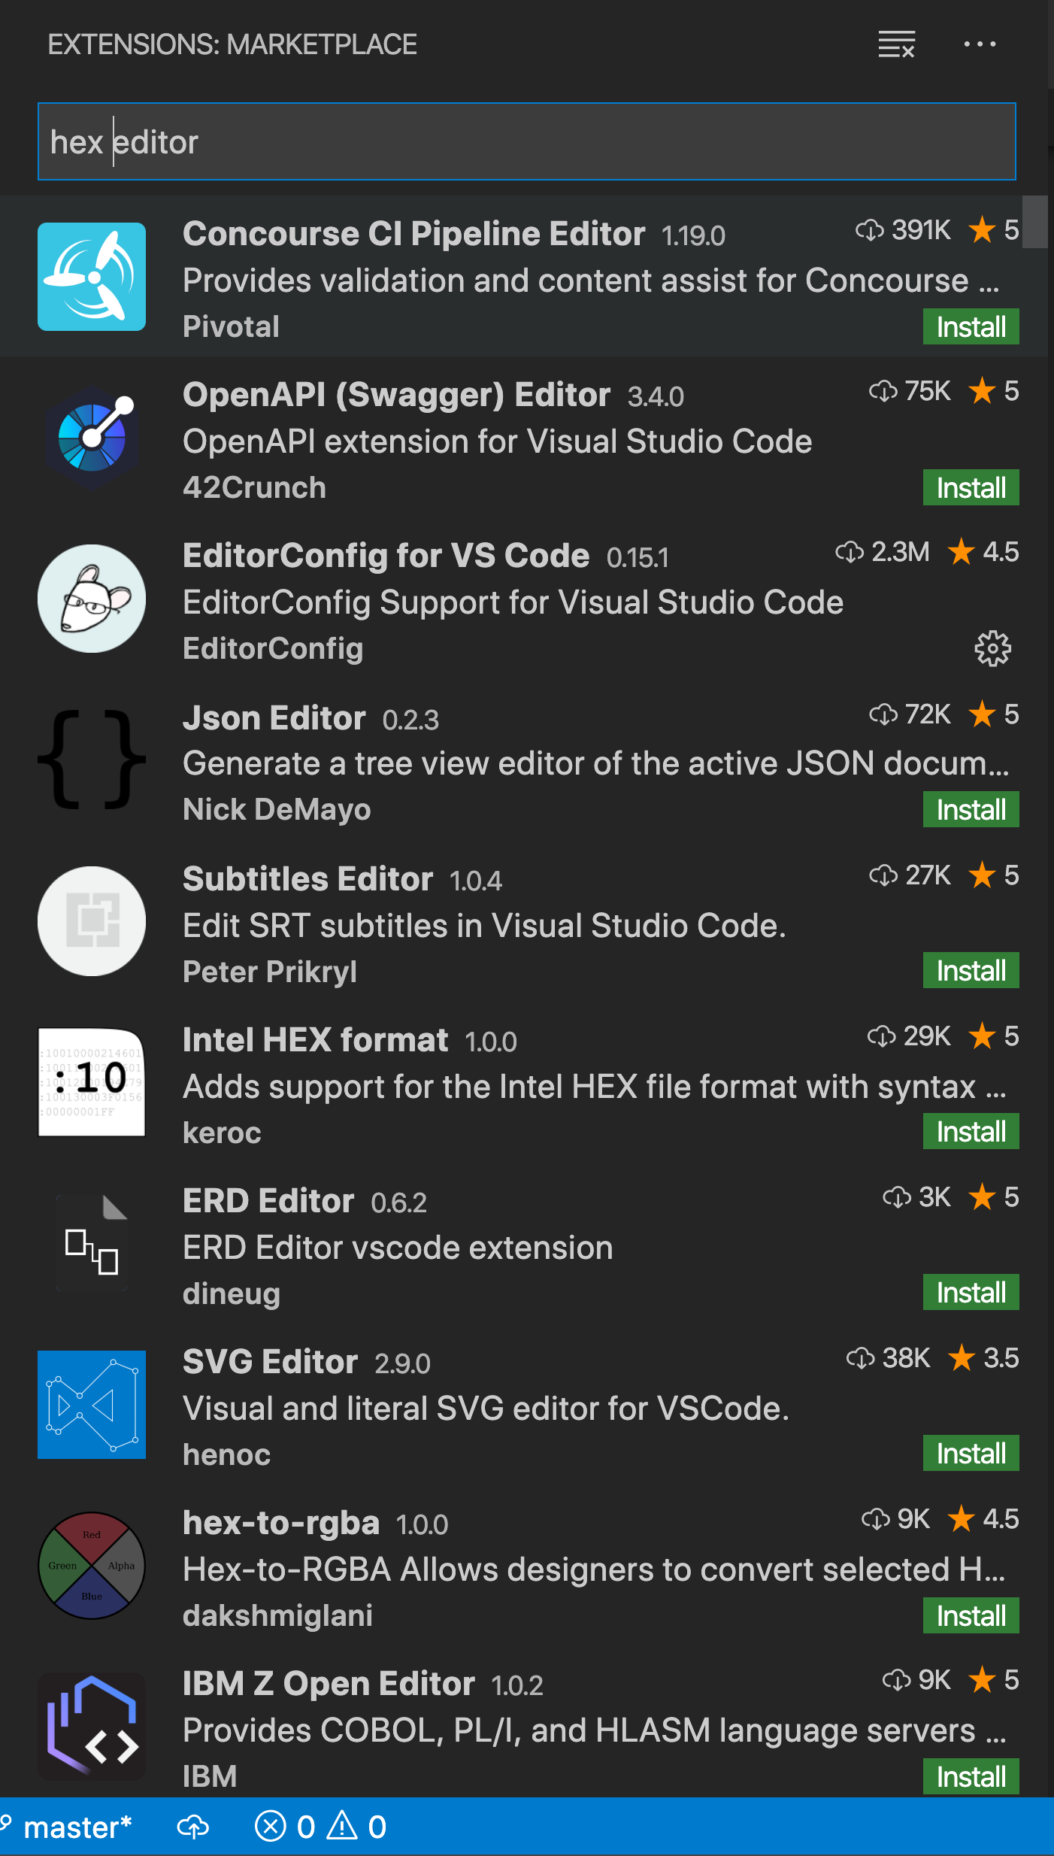Select IBM Z Open Editor icon
1054x1856 pixels.
(x=92, y=1726)
